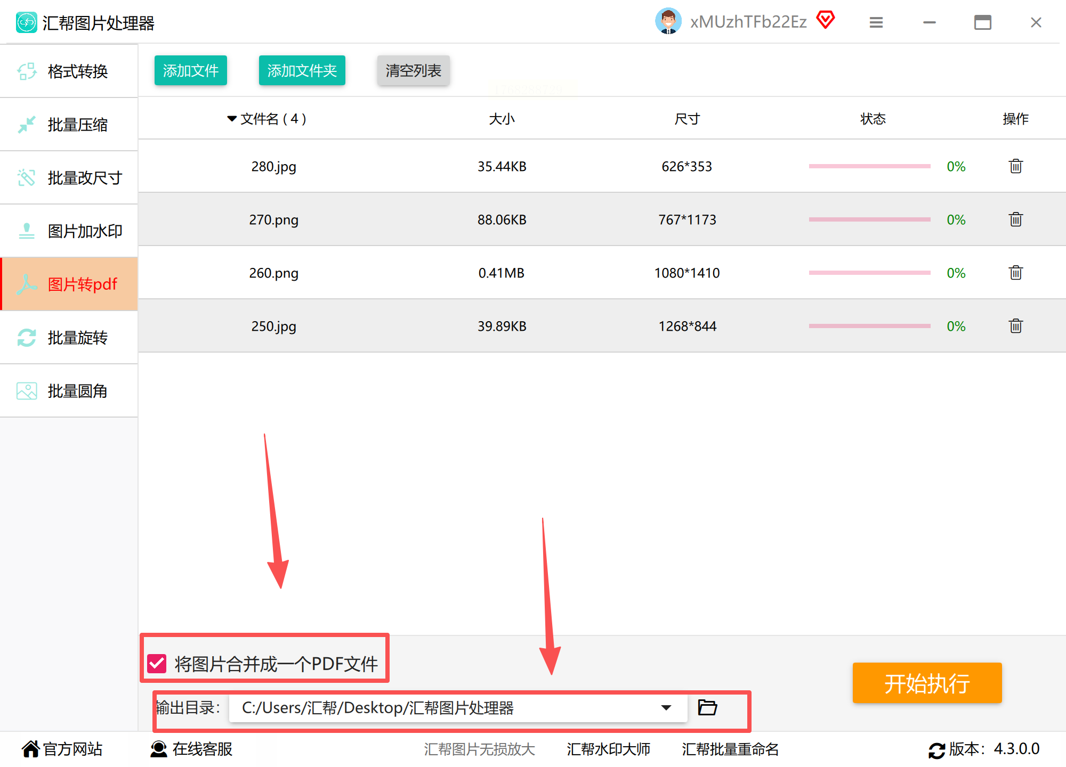Screen dimensions: 1066x767
Task: Click progress bar of 280.jpg
Action: click(x=869, y=166)
